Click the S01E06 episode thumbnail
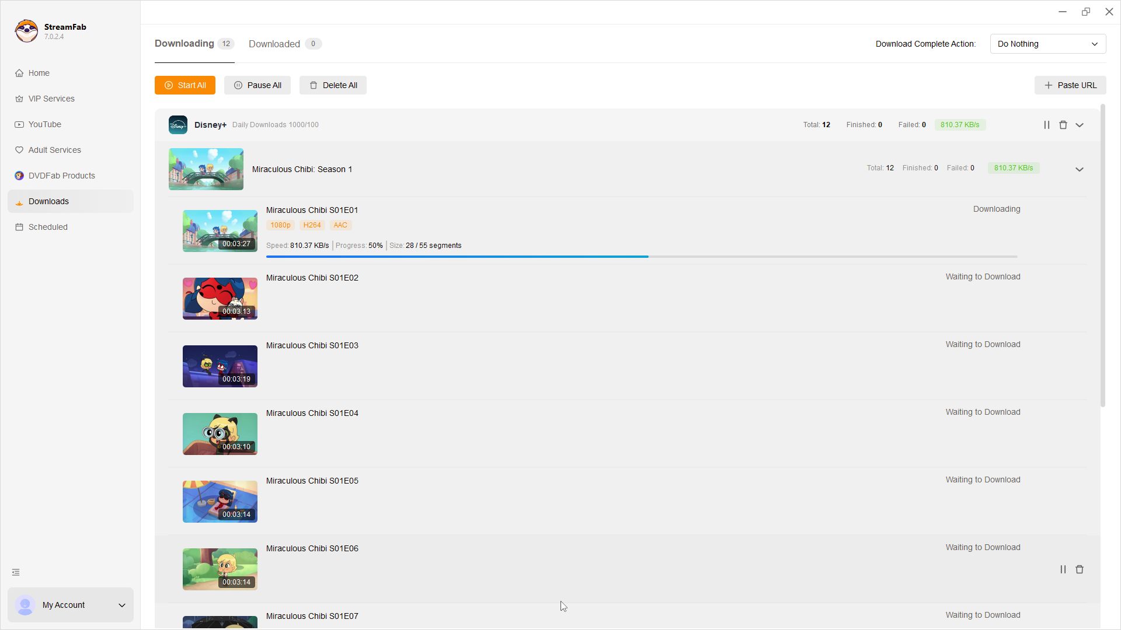Viewport: 1121px width, 630px height. point(220,569)
